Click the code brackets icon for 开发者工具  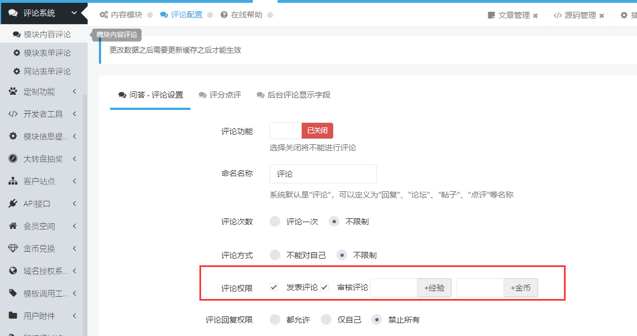(x=13, y=114)
